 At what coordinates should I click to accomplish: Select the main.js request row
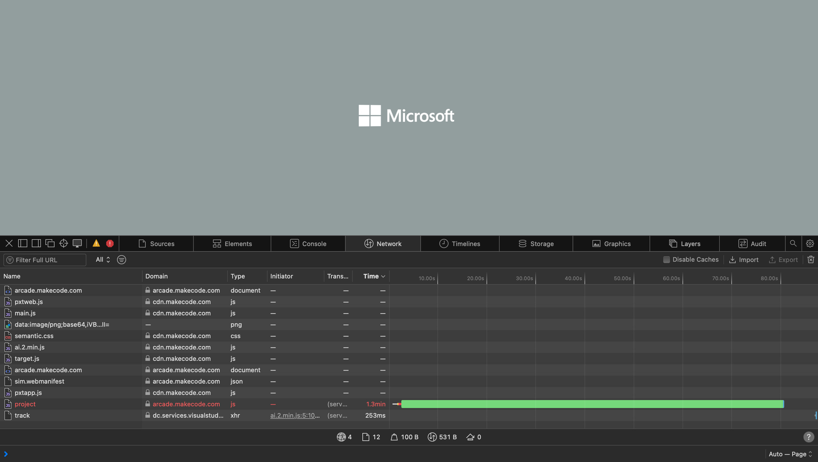coord(409,313)
